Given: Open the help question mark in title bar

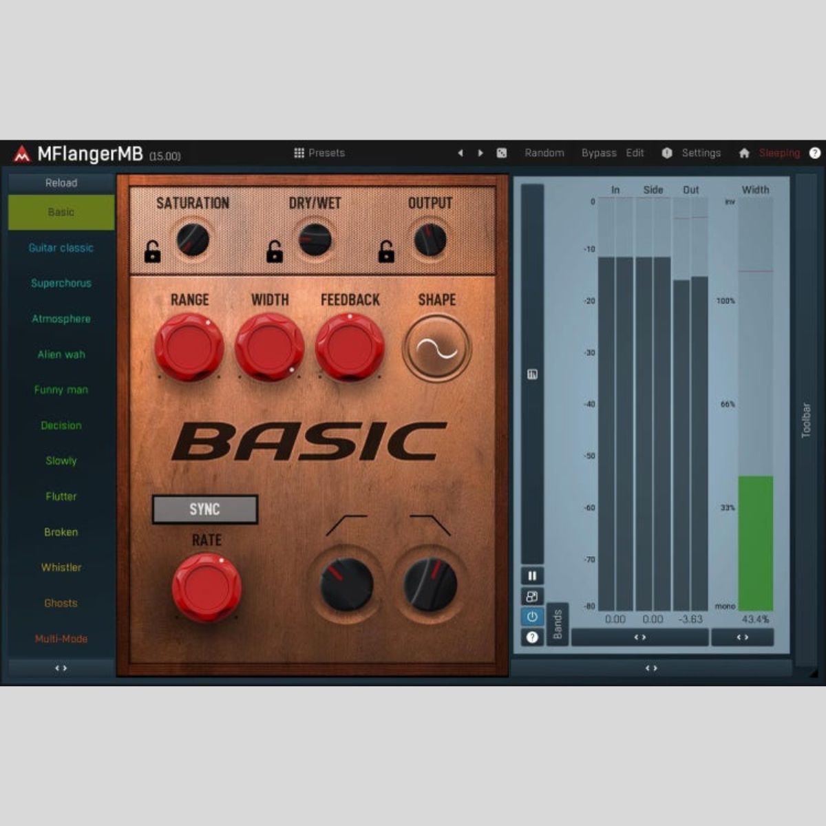Looking at the screenshot, I should 815,153.
